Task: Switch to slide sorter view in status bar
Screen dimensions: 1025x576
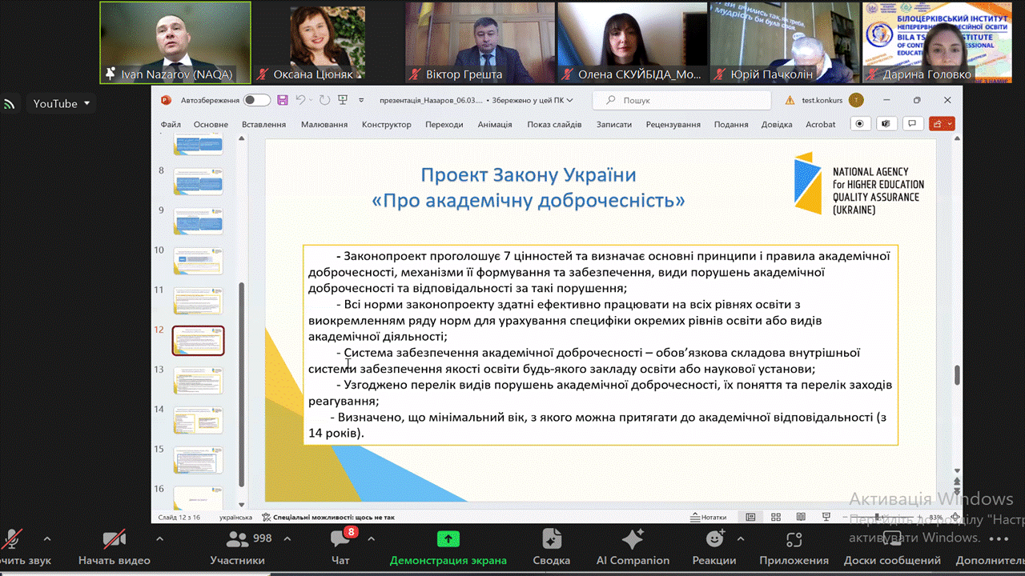Action: tap(772, 518)
